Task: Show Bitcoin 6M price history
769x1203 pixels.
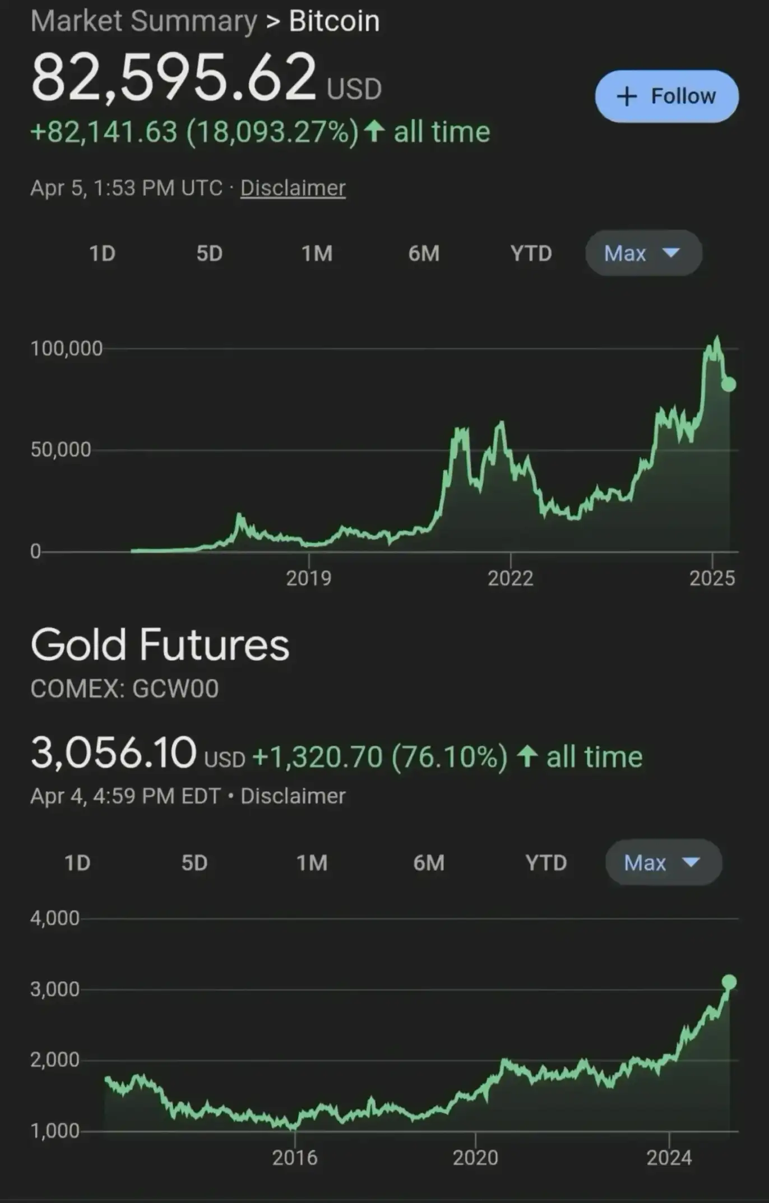Action: [424, 253]
